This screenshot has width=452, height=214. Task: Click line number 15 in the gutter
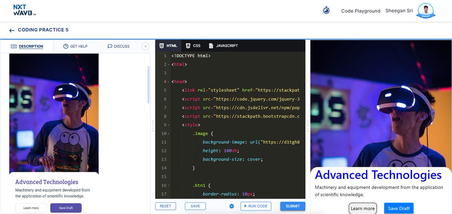163,177
